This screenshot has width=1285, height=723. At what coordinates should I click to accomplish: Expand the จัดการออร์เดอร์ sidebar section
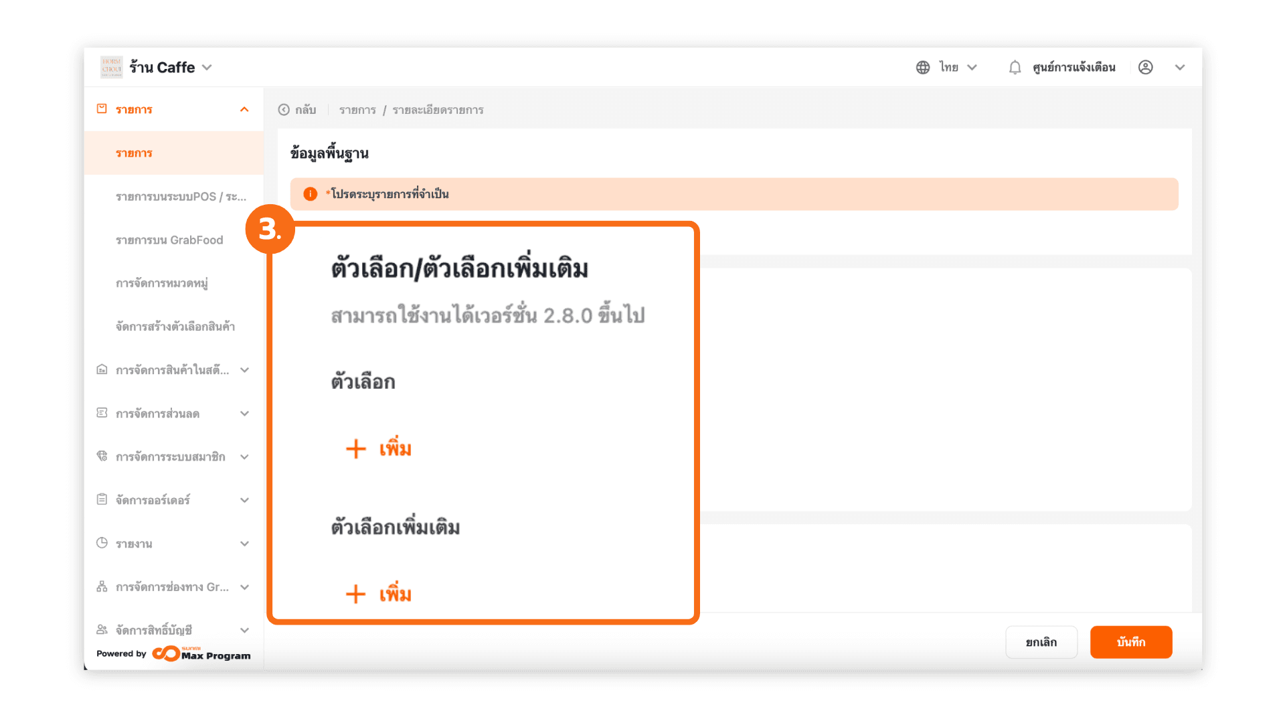click(244, 500)
